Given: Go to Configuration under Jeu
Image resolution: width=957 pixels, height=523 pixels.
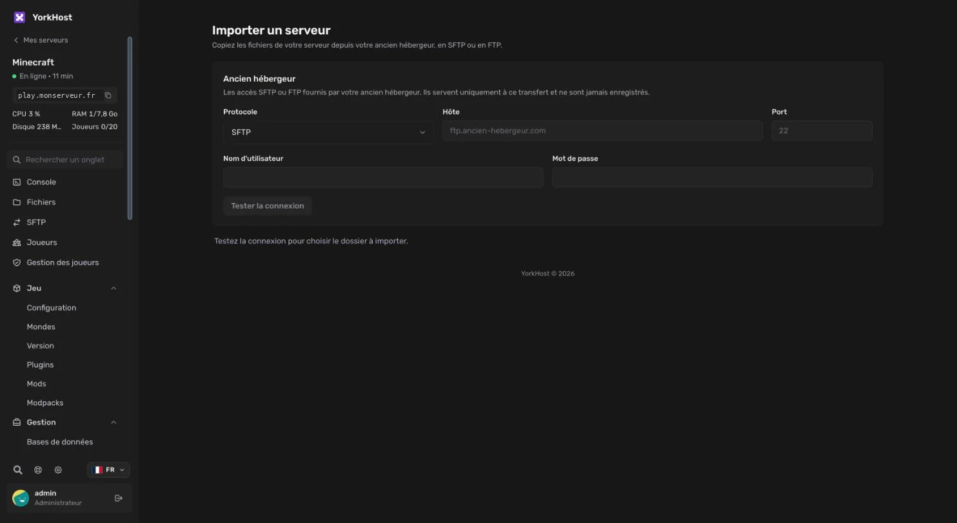Looking at the screenshot, I should [52, 308].
